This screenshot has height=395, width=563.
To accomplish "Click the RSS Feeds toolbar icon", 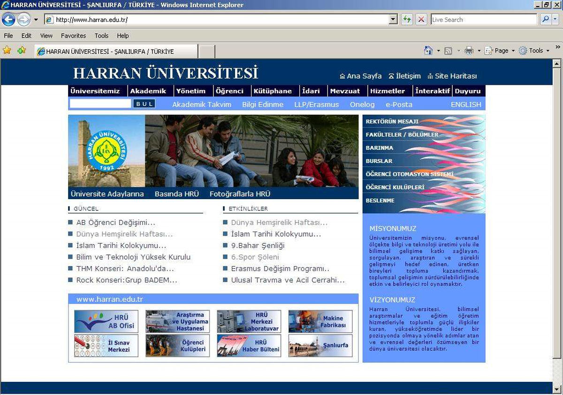I will pyautogui.click(x=449, y=51).
